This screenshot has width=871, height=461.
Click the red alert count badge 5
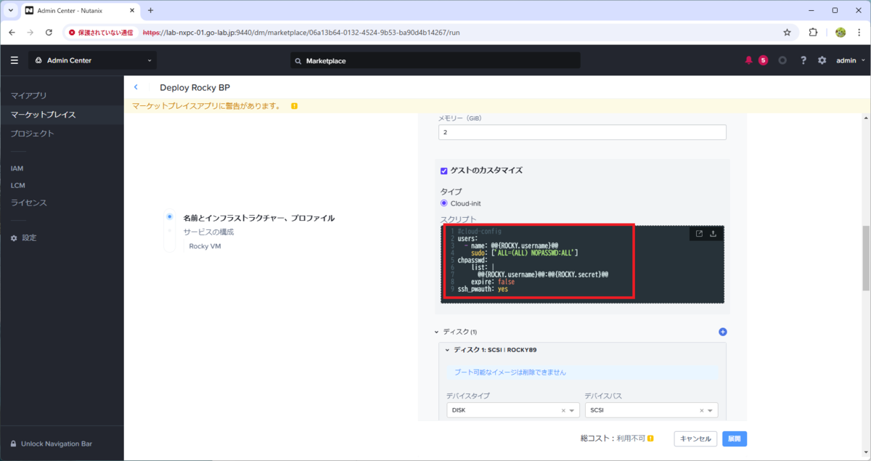763,60
